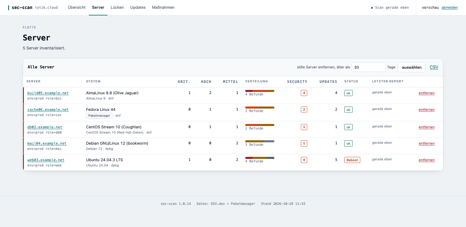The image size is (466, 227).
Task: Remove cache06 with its entfernen link
Action: click(x=426, y=110)
